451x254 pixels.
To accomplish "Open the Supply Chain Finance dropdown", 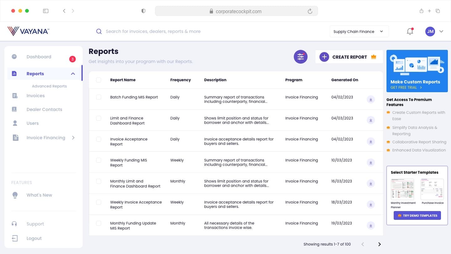I will click(359, 31).
